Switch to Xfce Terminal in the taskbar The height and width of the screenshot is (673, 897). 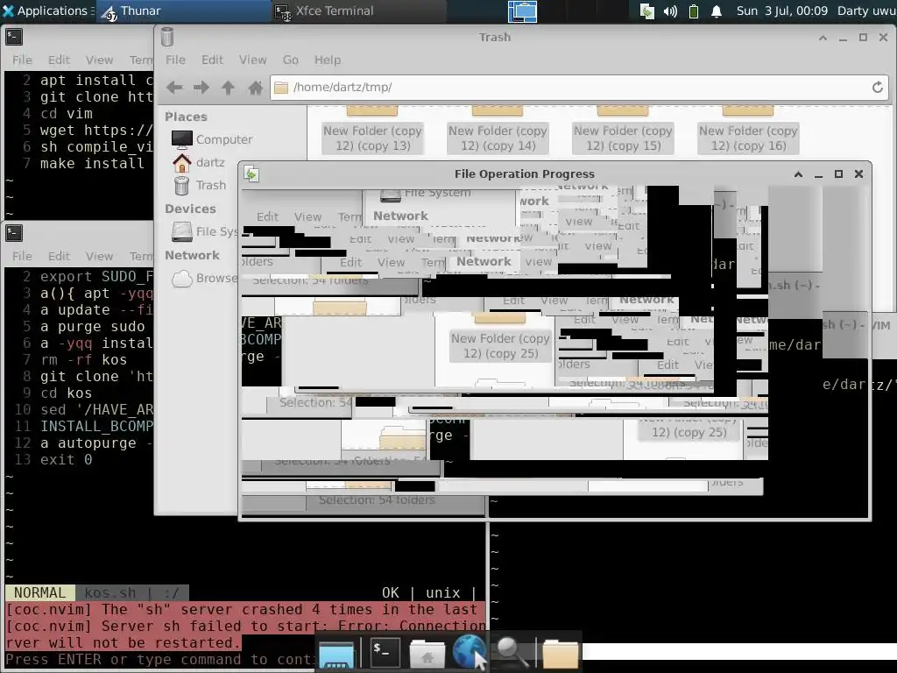point(358,11)
